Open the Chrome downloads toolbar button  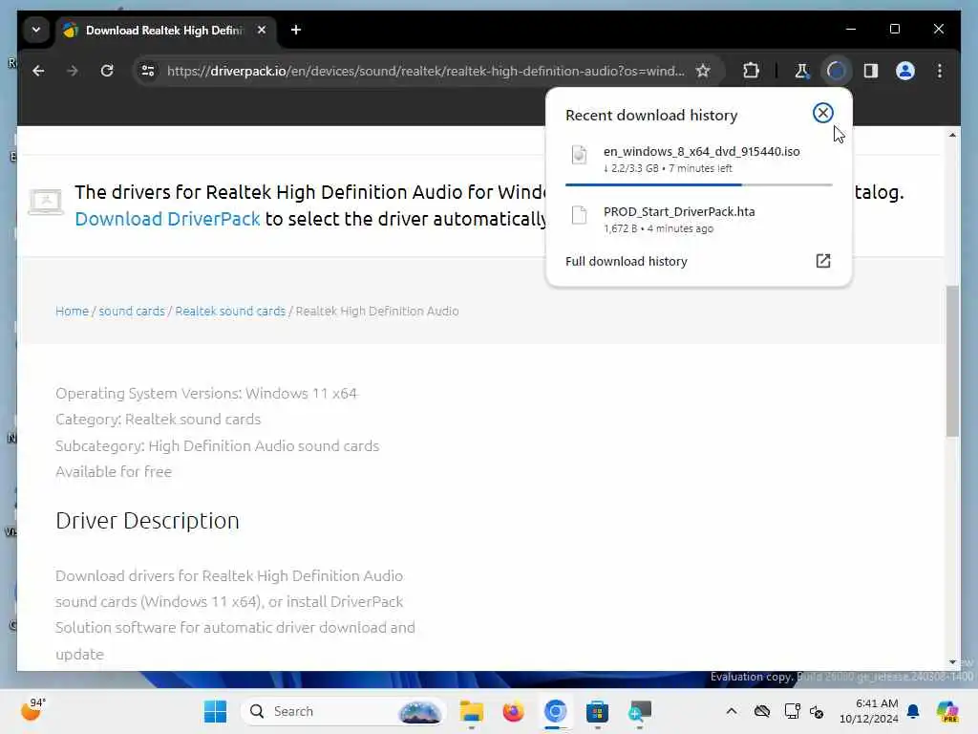tap(836, 71)
